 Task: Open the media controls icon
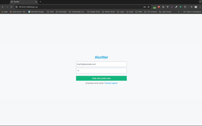tap(191, 7)
